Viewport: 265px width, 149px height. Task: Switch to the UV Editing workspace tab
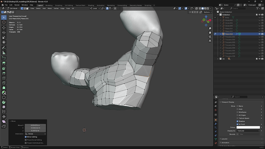tap(69, 5)
